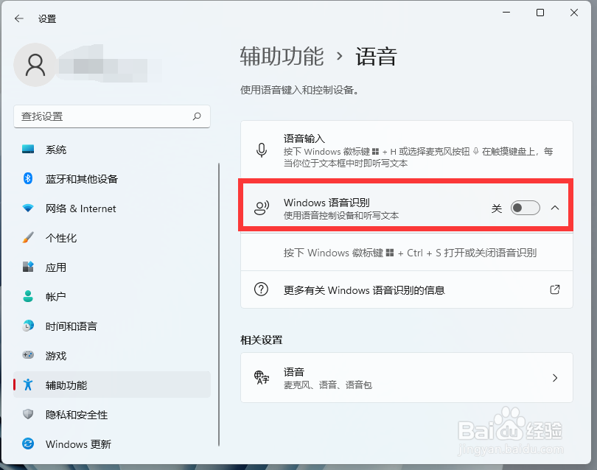Click the 隐私和安全性 shield icon
This screenshot has width=597, height=470.
[28, 414]
